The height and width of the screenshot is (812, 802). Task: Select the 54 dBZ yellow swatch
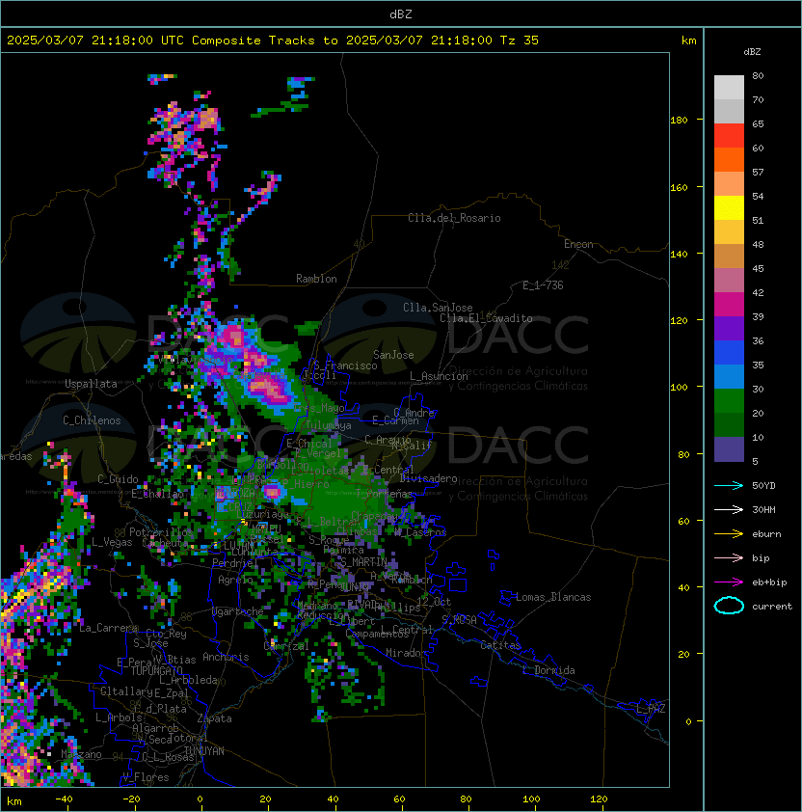point(729,208)
